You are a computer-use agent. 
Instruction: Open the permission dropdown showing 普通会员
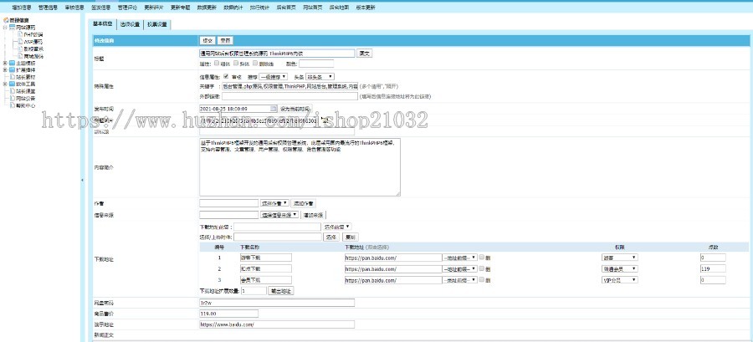(620, 269)
